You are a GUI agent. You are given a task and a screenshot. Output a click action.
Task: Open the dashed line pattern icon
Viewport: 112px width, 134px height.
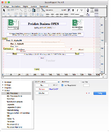click(96, 15)
